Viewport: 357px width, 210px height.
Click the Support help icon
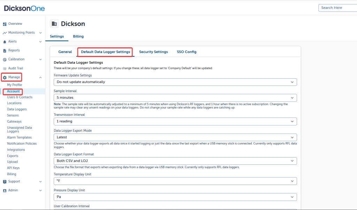click(x=5, y=181)
